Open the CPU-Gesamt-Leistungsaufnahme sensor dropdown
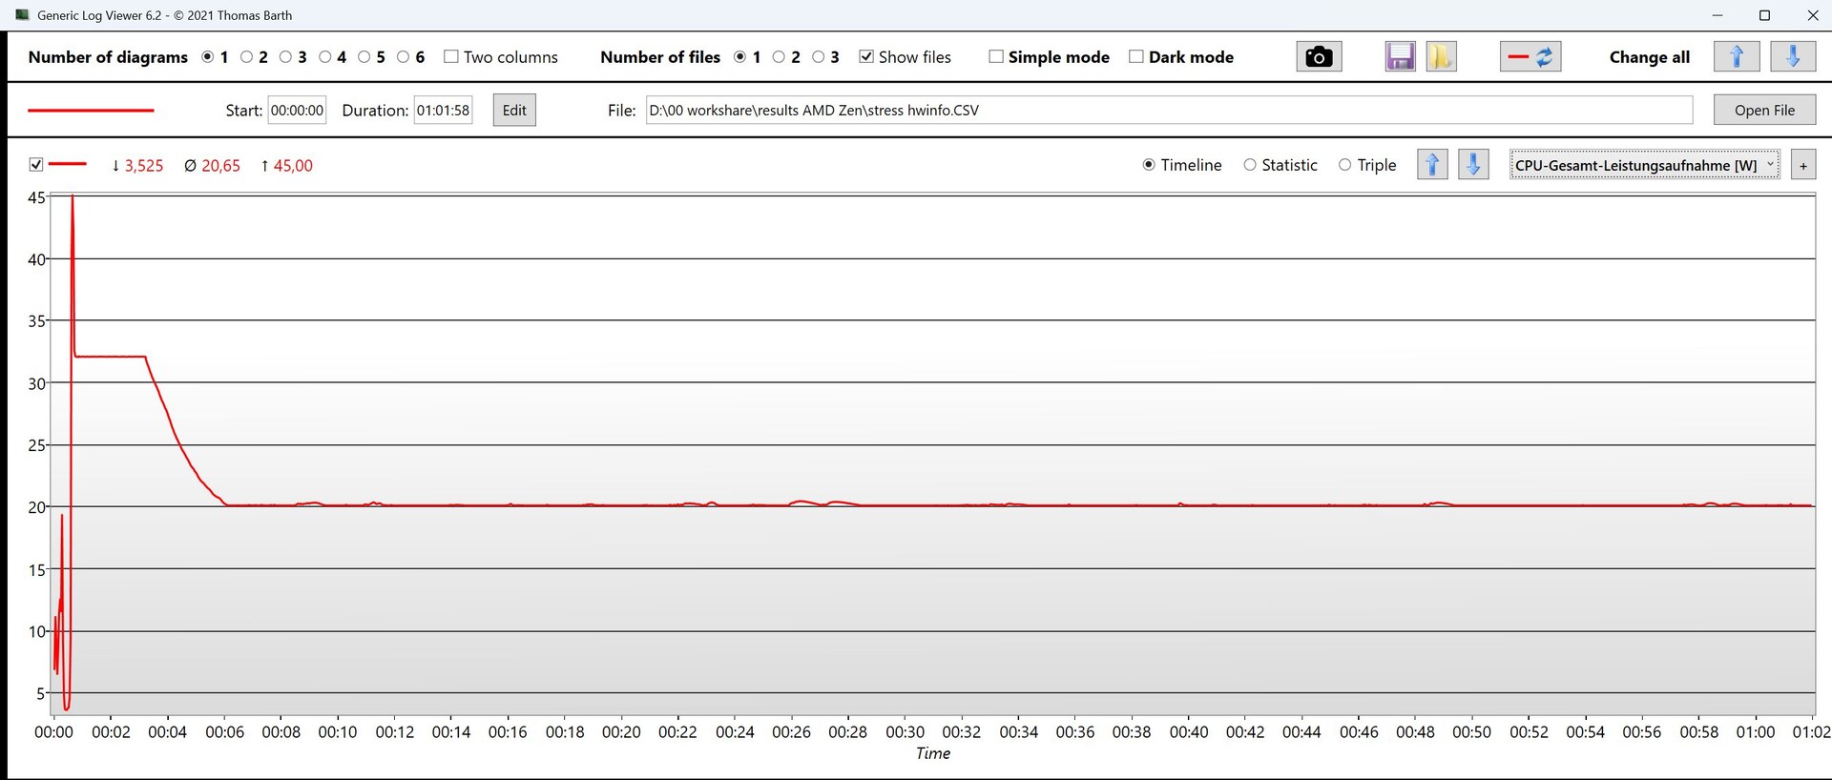 coord(1643,165)
